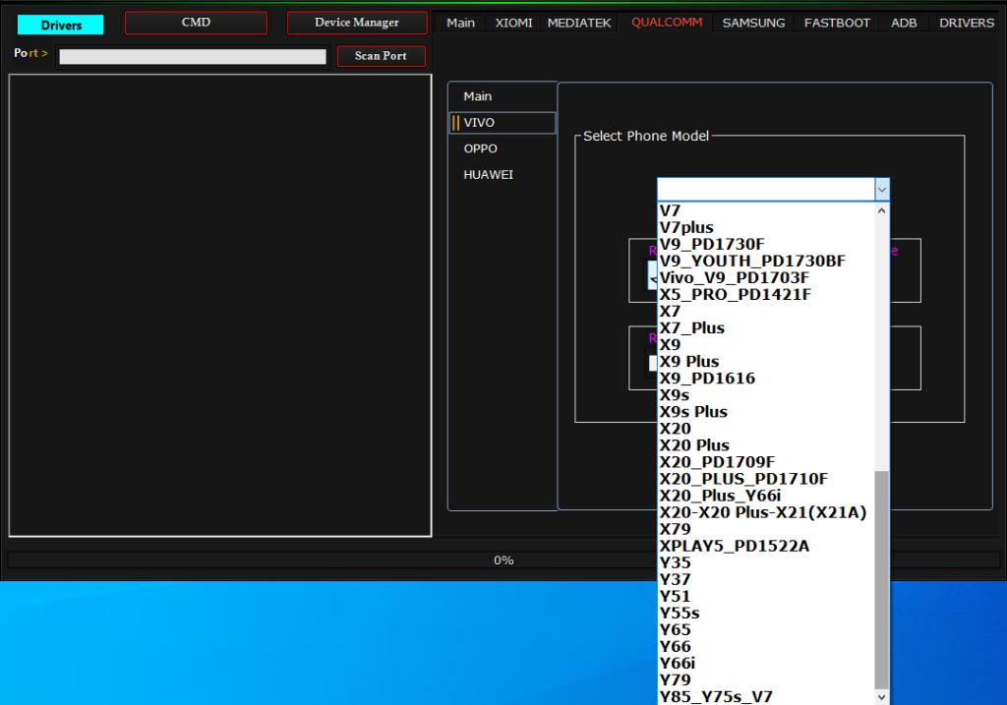Open Device Manager

[356, 23]
